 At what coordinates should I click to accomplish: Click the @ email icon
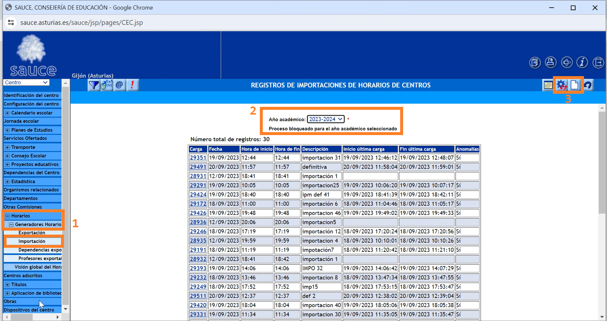pyautogui.click(x=119, y=85)
